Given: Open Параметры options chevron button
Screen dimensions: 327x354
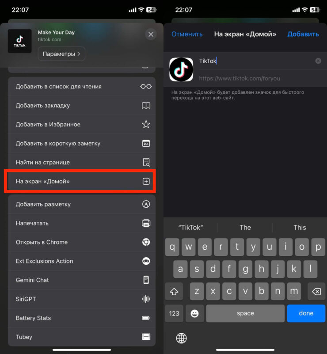Looking at the screenshot, I should click(61, 54).
